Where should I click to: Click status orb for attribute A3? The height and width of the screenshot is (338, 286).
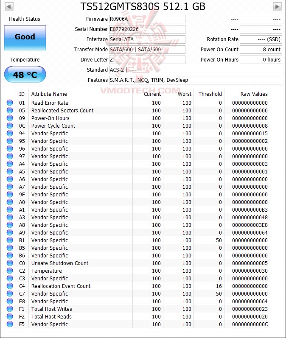click(10, 217)
